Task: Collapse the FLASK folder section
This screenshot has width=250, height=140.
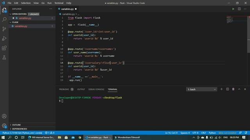Action: point(11,22)
